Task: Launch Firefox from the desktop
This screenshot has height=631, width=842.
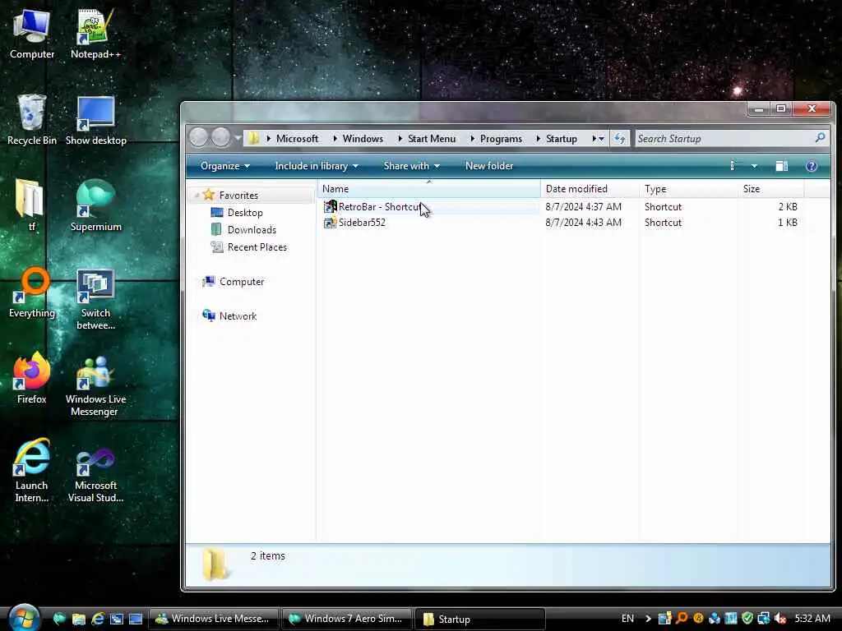Action: click(x=31, y=378)
